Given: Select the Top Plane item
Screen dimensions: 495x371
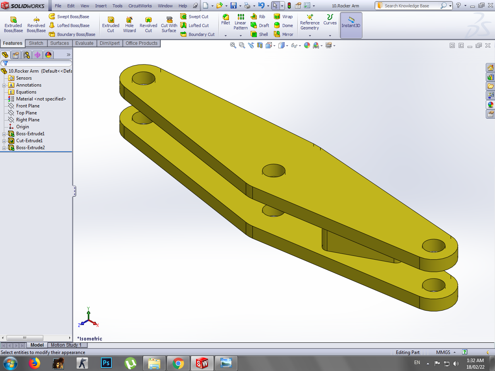Looking at the screenshot, I should [27, 113].
